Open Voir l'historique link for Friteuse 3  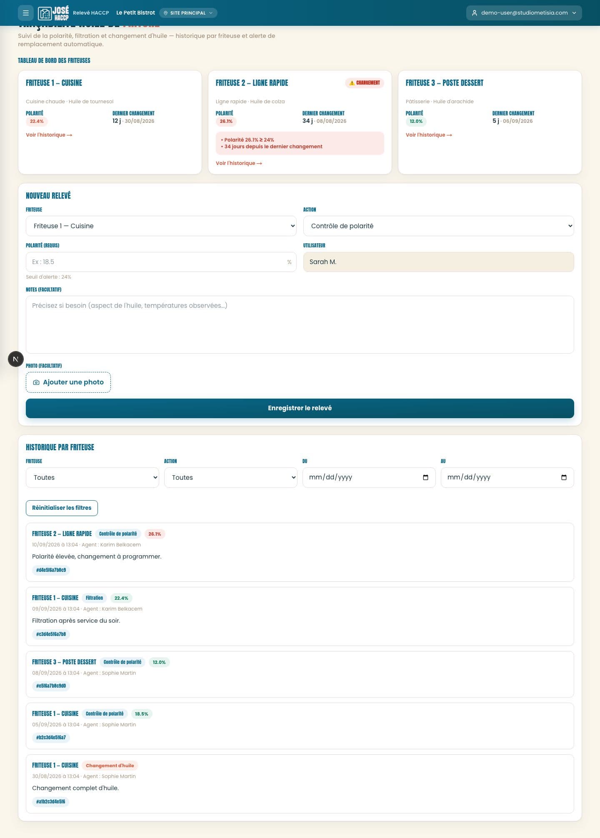pos(429,135)
